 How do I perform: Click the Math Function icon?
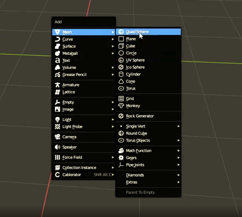(121, 151)
